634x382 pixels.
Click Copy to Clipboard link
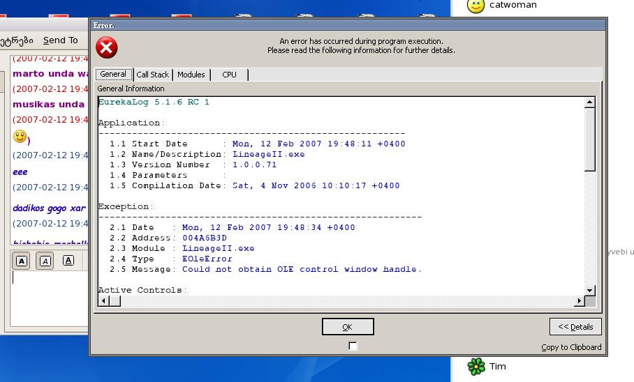tap(570, 347)
